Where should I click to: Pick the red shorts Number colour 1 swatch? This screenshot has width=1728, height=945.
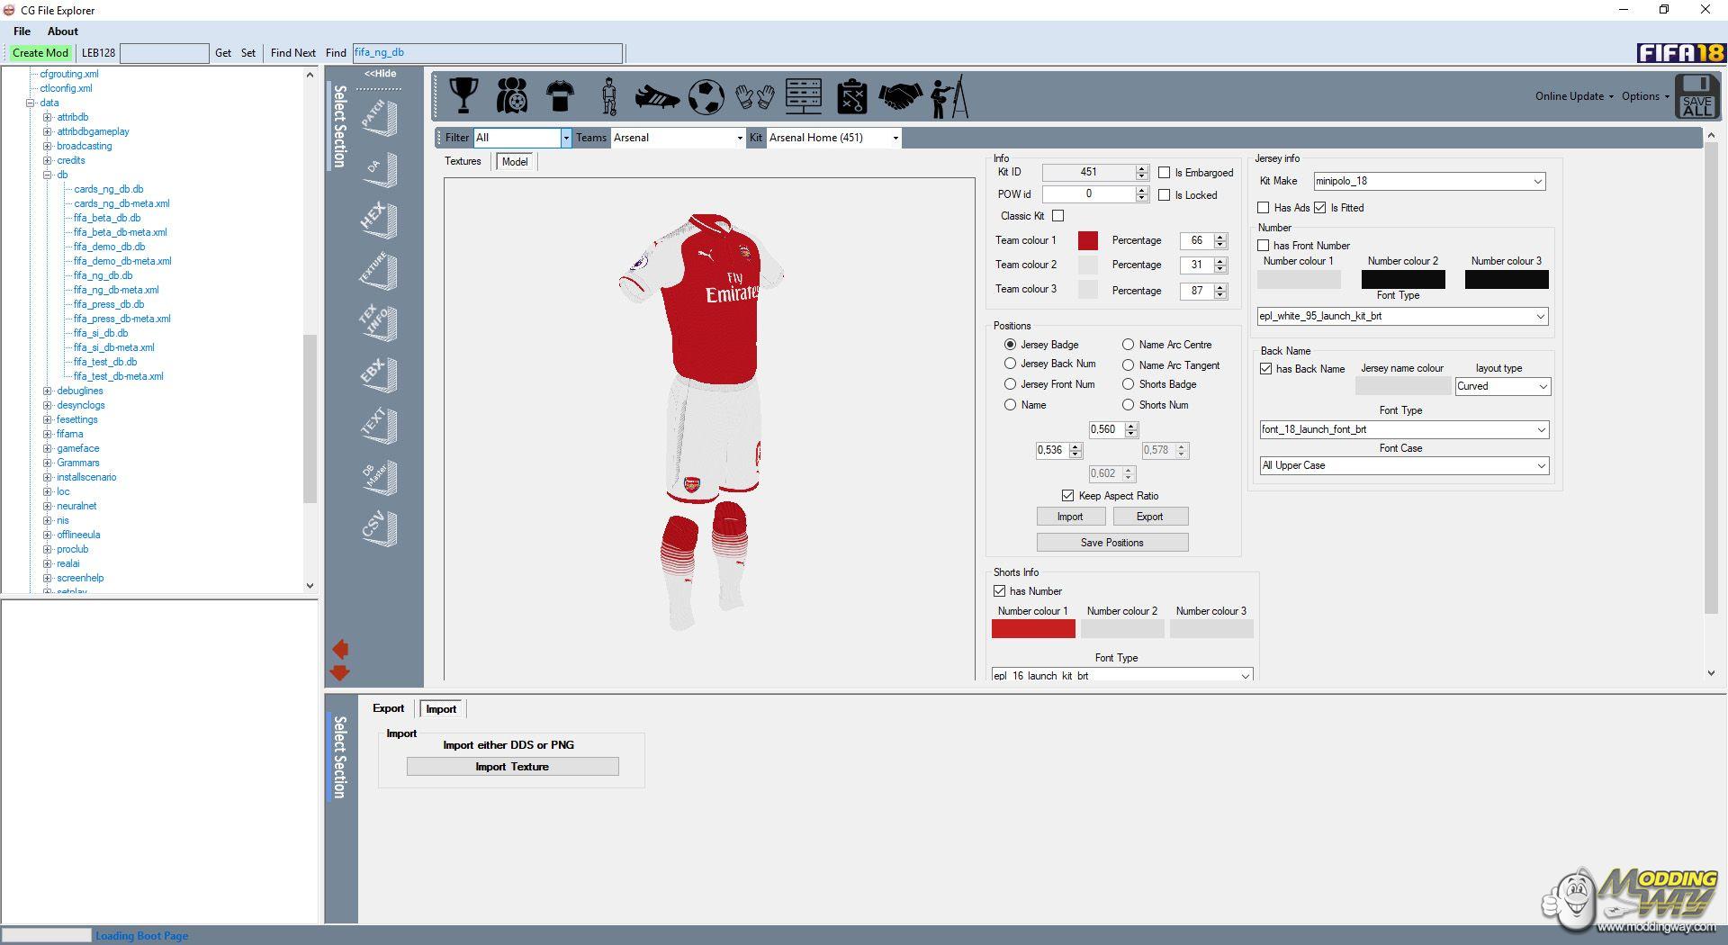coord(1033,629)
